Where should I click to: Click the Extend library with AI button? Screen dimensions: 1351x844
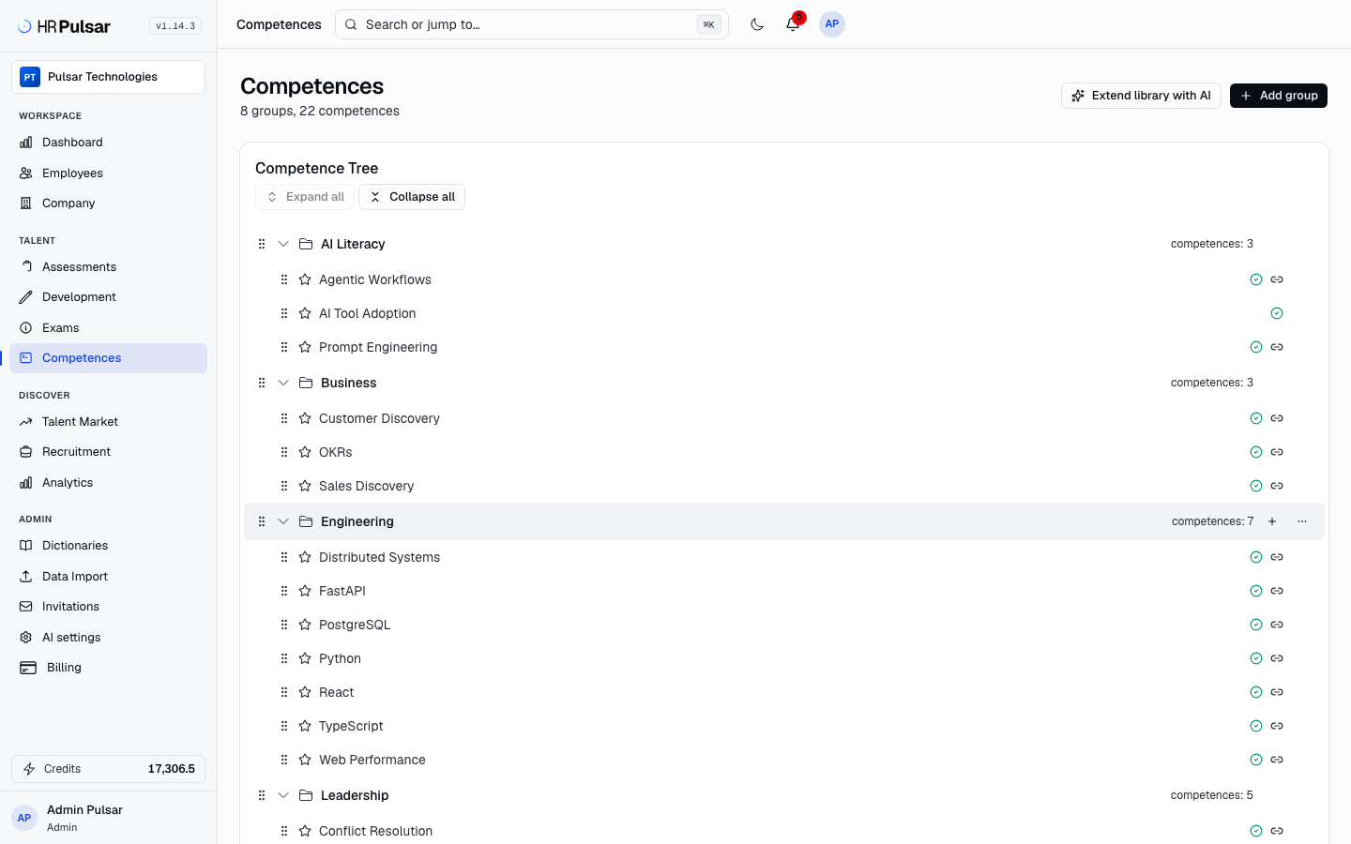(x=1141, y=96)
